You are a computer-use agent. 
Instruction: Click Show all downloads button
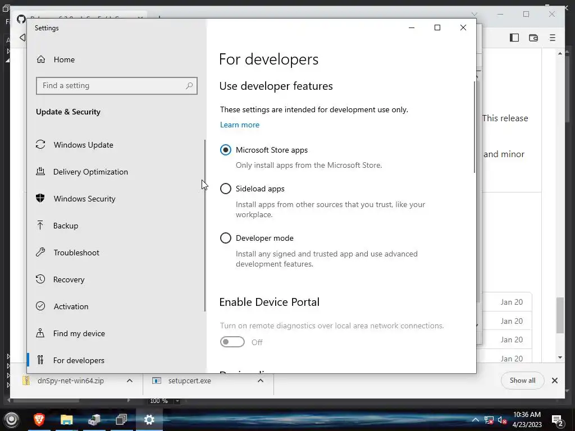point(522,380)
